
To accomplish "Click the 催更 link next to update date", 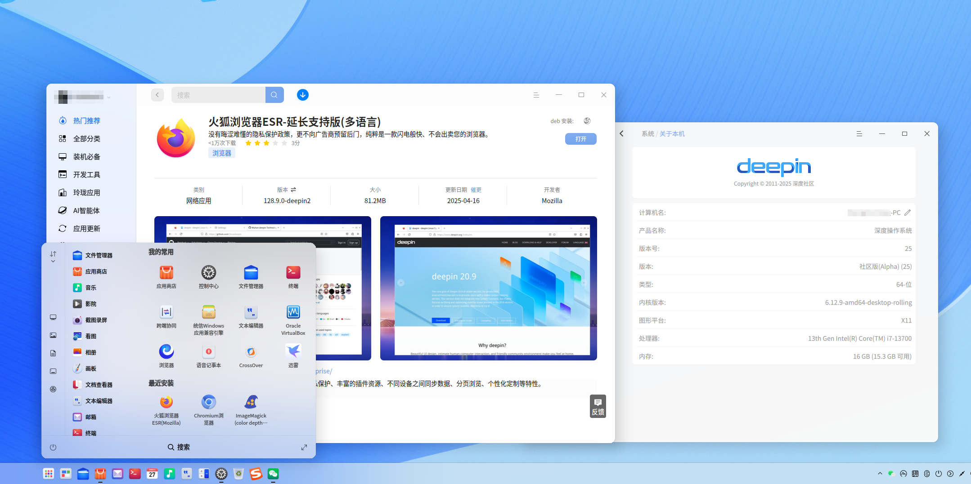I will pyautogui.click(x=476, y=190).
